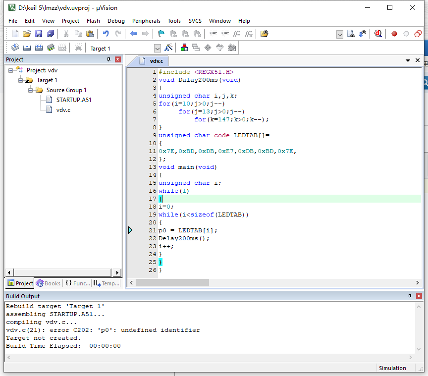Download to flash with the LOAD icon
This screenshot has height=376, width=428.
point(78,48)
